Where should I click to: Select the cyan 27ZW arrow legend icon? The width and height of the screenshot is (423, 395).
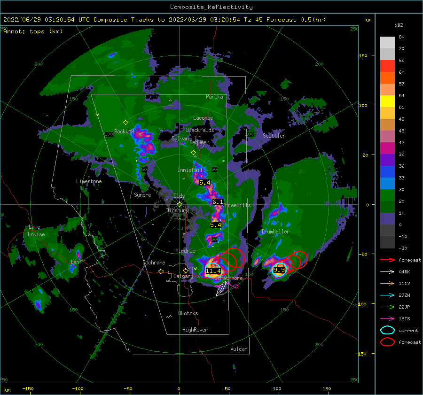click(x=387, y=295)
